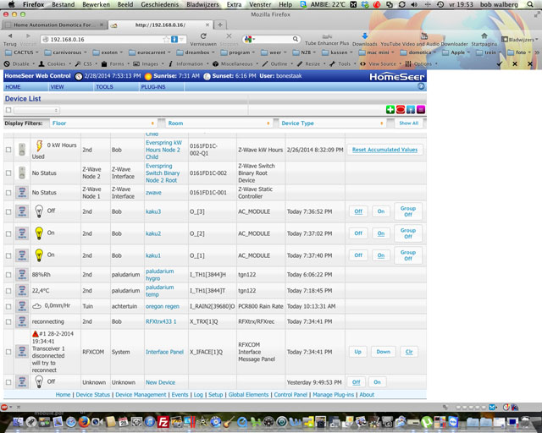The image size is (542, 433).
Task: Click the Google search field in toolbar
Action: 272,40
